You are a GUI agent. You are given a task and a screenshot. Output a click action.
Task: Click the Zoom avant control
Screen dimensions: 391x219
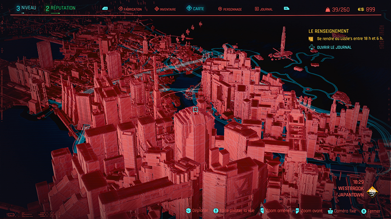click(x=308, y=211)
